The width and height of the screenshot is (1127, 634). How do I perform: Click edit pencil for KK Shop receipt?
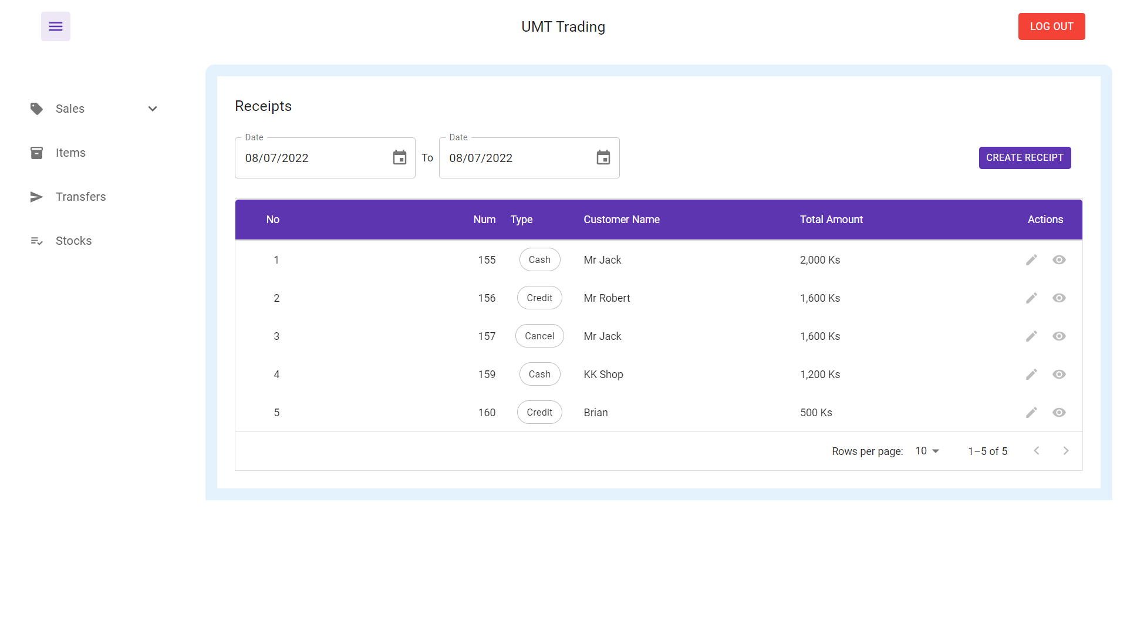(x=1031, y=375)
